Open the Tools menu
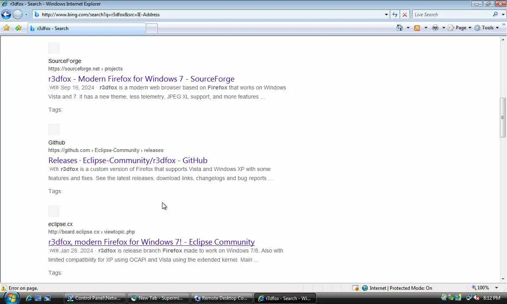The width and height of the screenshot is (507, 304). 487,28
